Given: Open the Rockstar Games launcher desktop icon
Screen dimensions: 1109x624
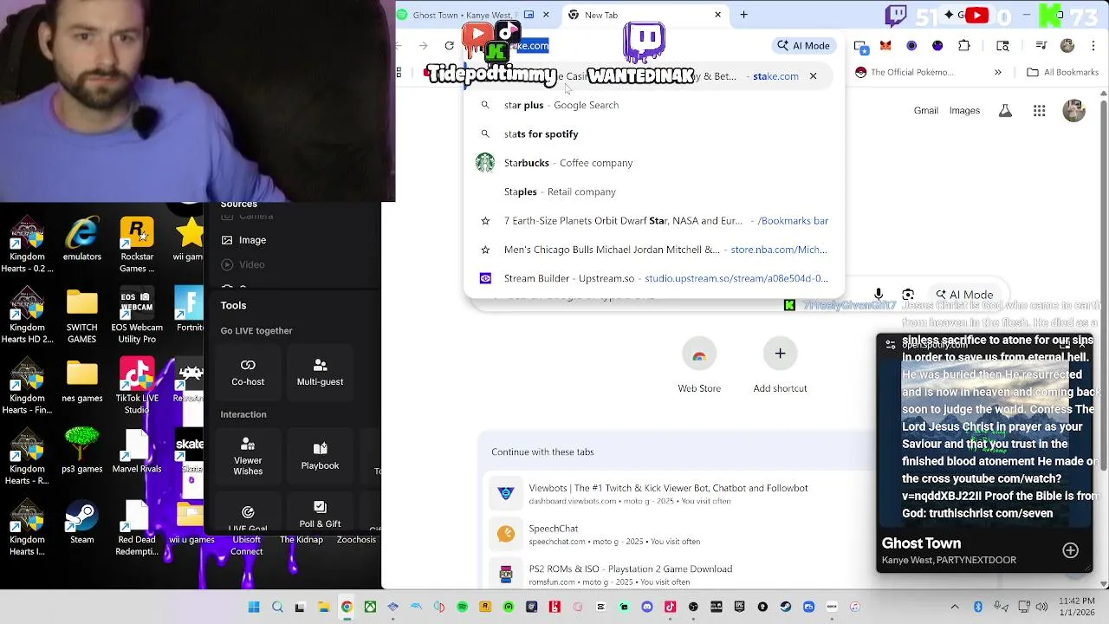Looking at the screenshot, I should pyautogui.click(x=137, y=246).
